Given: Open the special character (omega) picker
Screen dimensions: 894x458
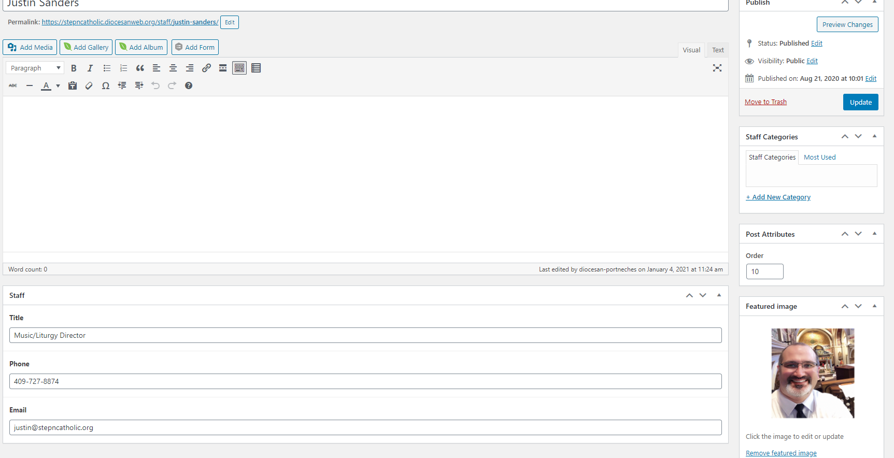Looking at the screenshot, I should pos(106,86).
